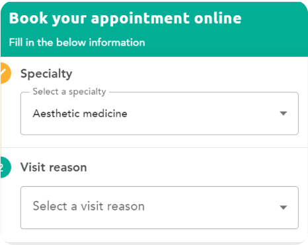Click the Select a visit reason placeholder
Screen dimensions: 308x245
click(x=89, y=206)
